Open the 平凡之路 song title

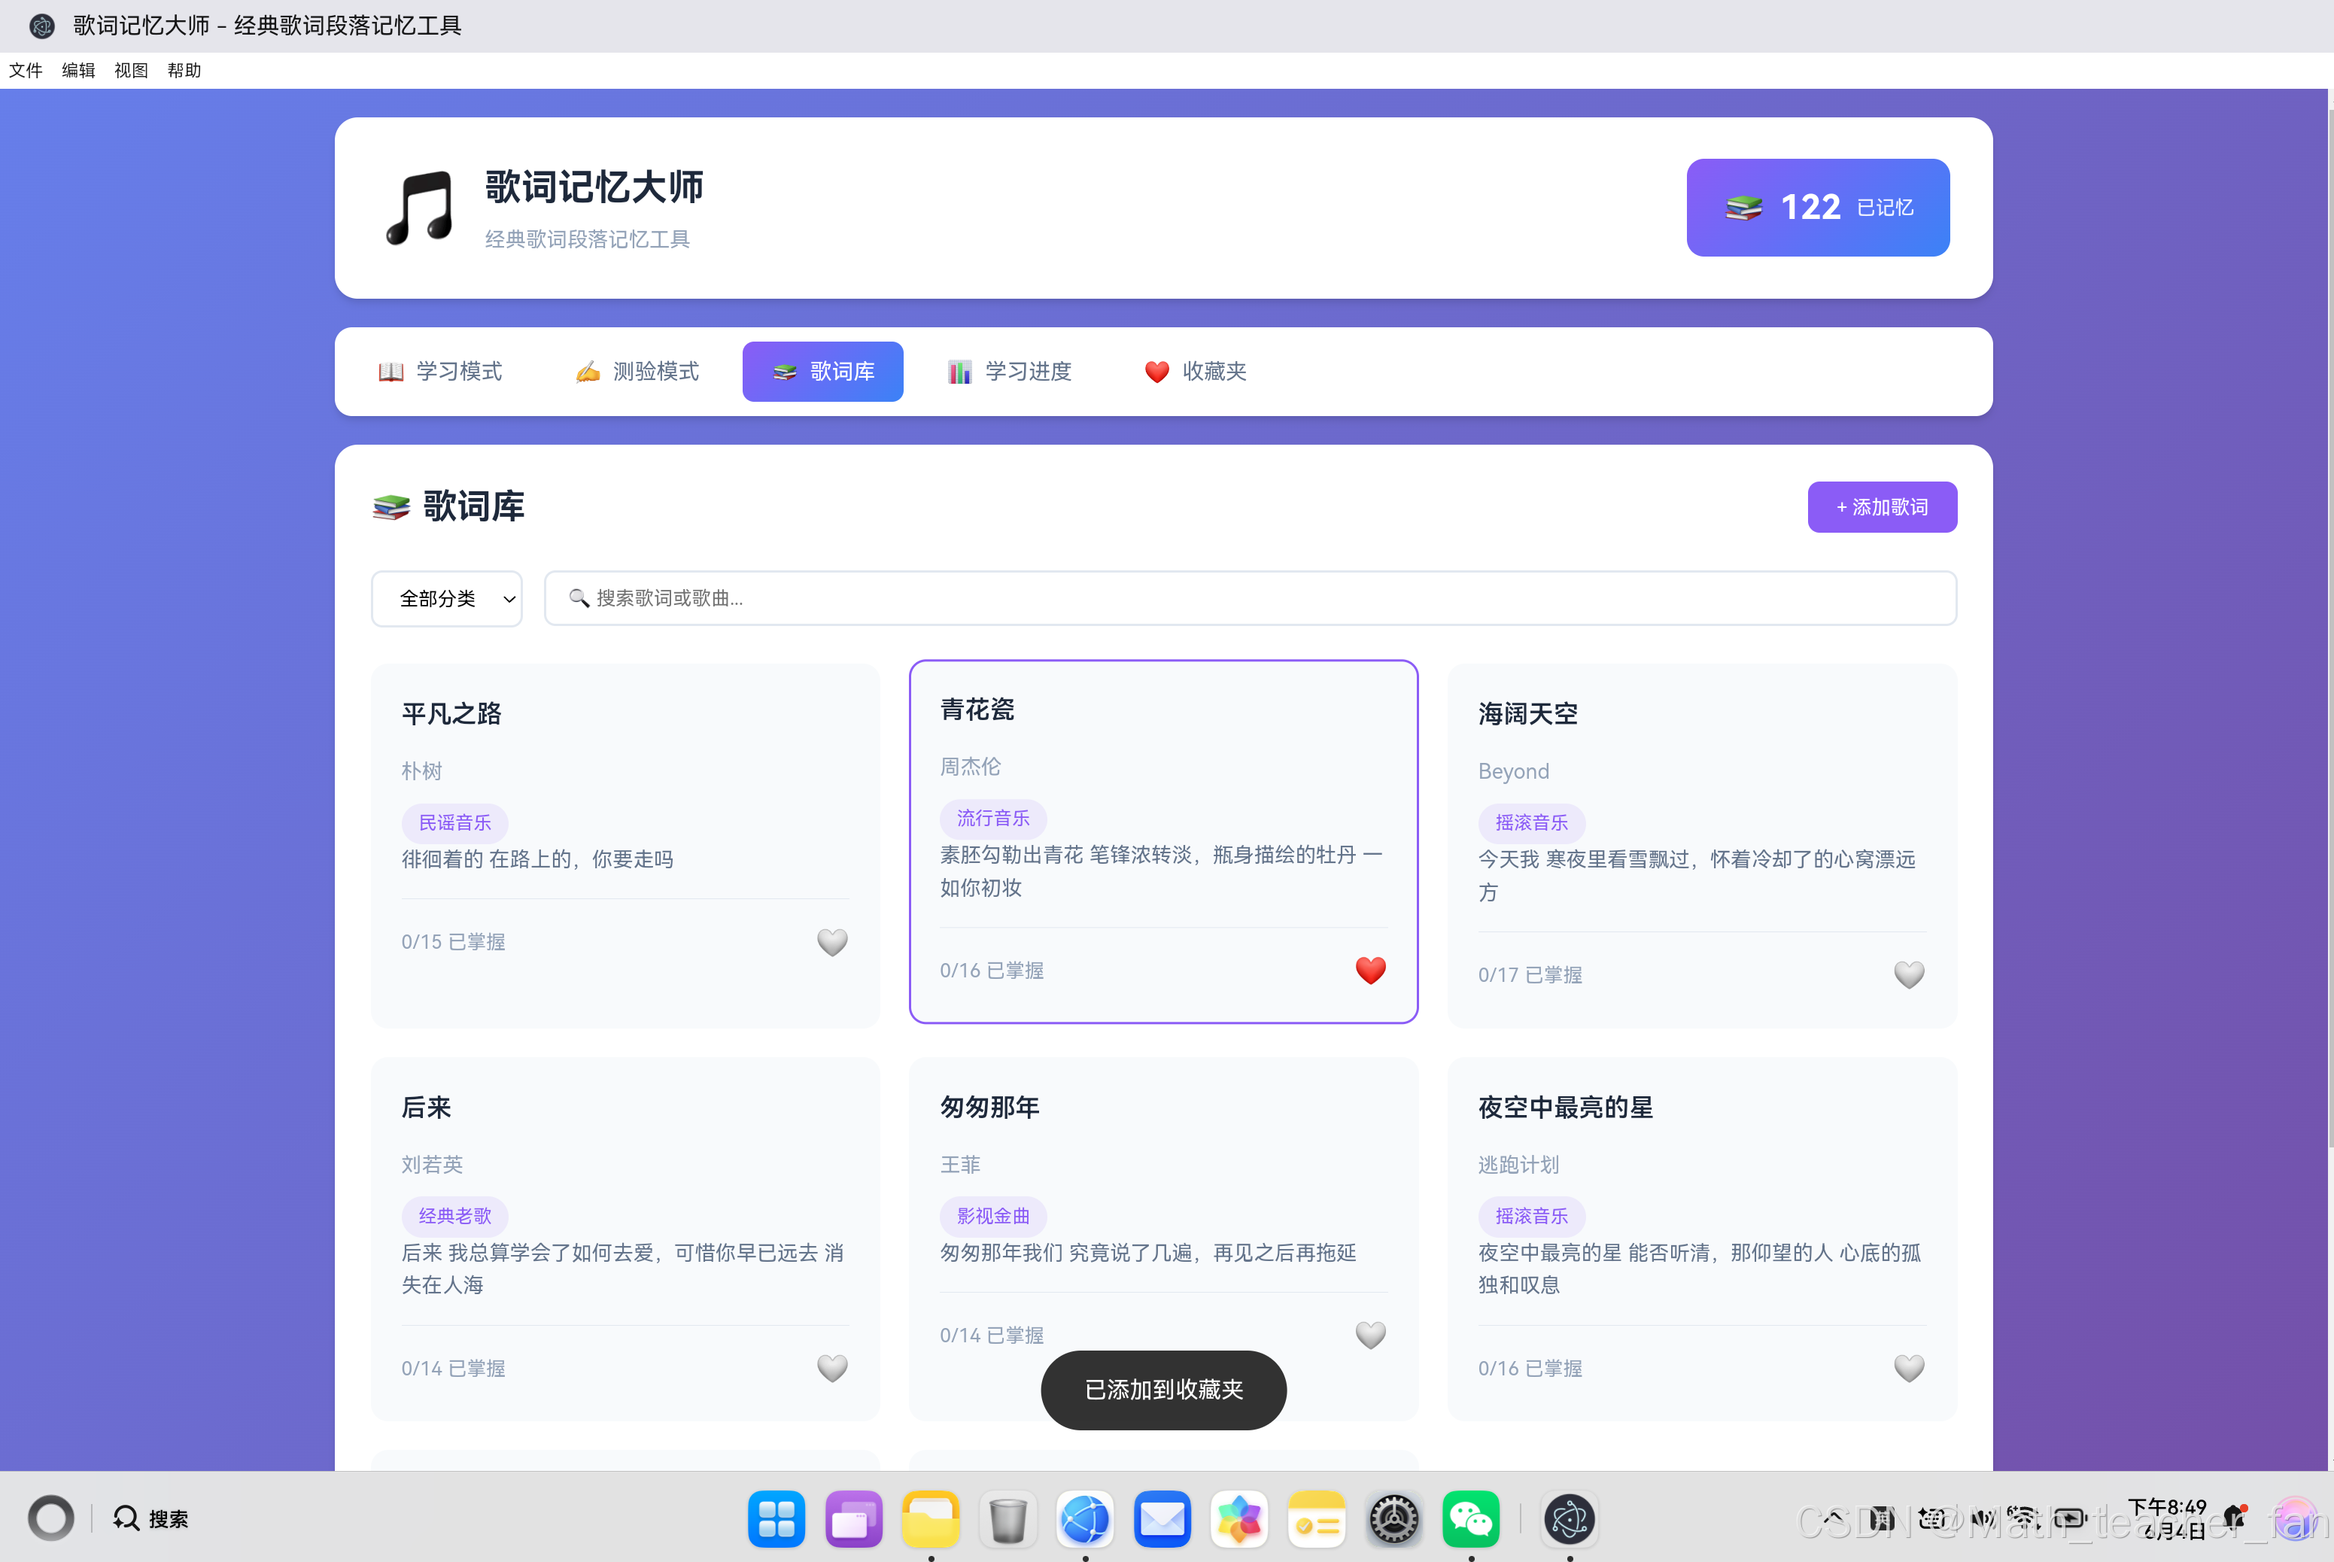coord(451,713)
